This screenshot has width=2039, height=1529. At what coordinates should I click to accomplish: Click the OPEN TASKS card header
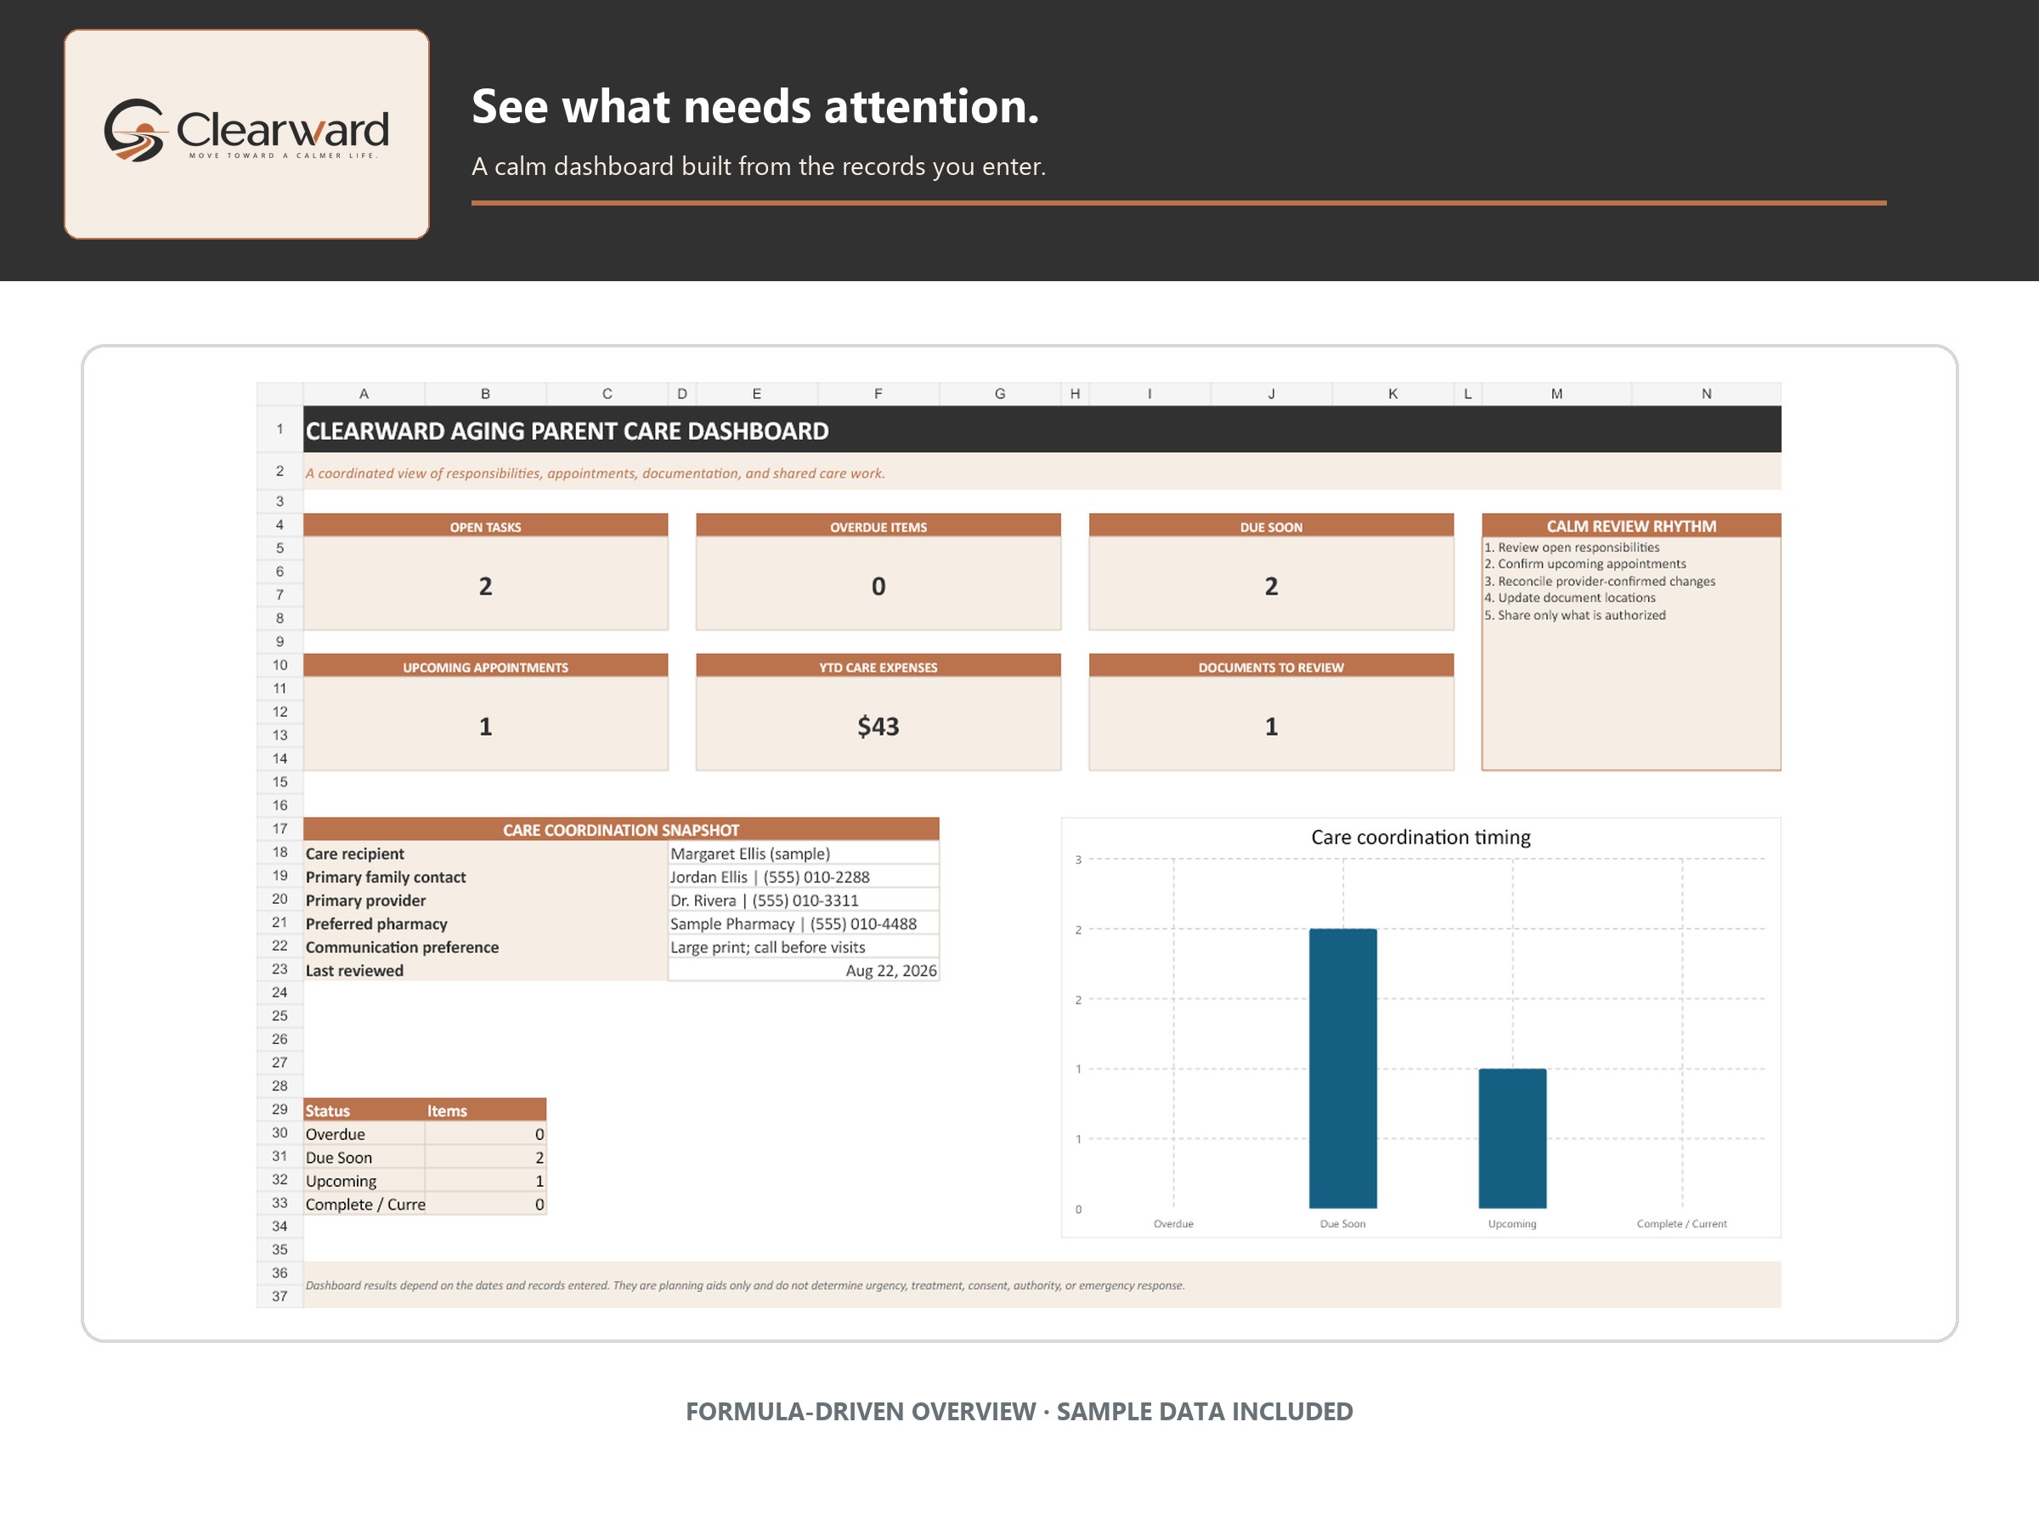click(485, 527)
